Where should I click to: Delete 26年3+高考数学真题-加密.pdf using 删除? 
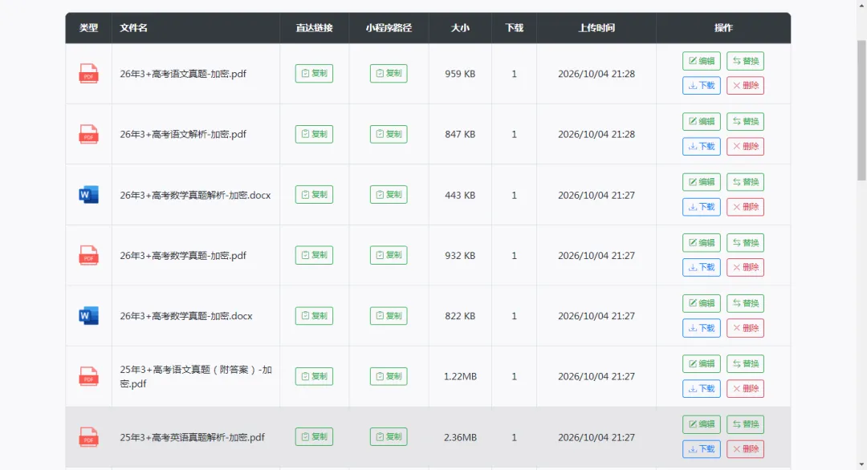745,267
